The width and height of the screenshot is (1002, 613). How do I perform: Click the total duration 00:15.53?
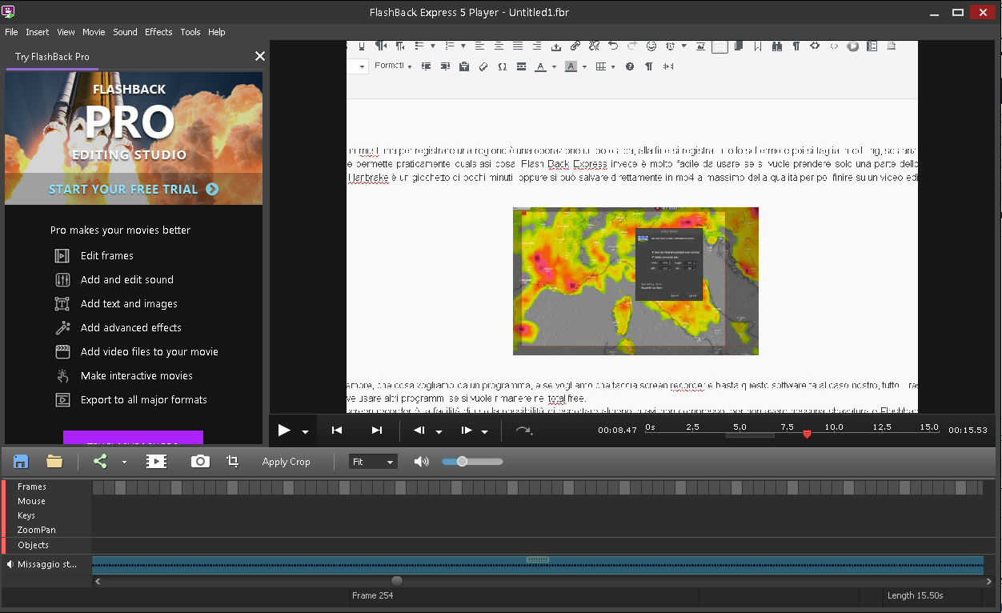tap(968, 430)
